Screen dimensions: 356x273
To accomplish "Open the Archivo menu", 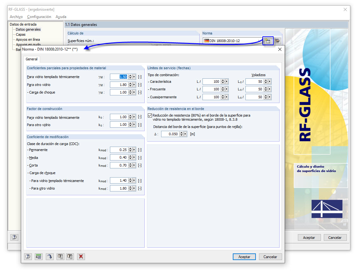I will (16, 17).
